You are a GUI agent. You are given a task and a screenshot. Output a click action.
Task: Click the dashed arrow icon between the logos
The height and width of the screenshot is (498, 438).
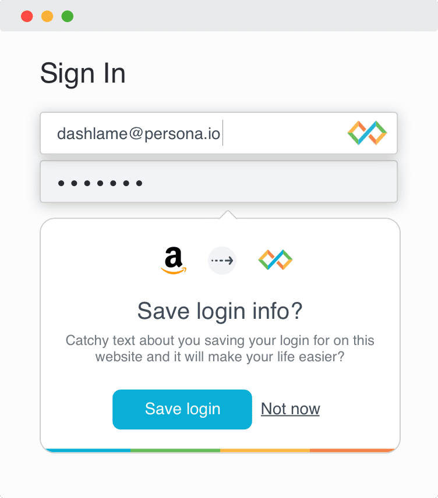pos(222,261)
